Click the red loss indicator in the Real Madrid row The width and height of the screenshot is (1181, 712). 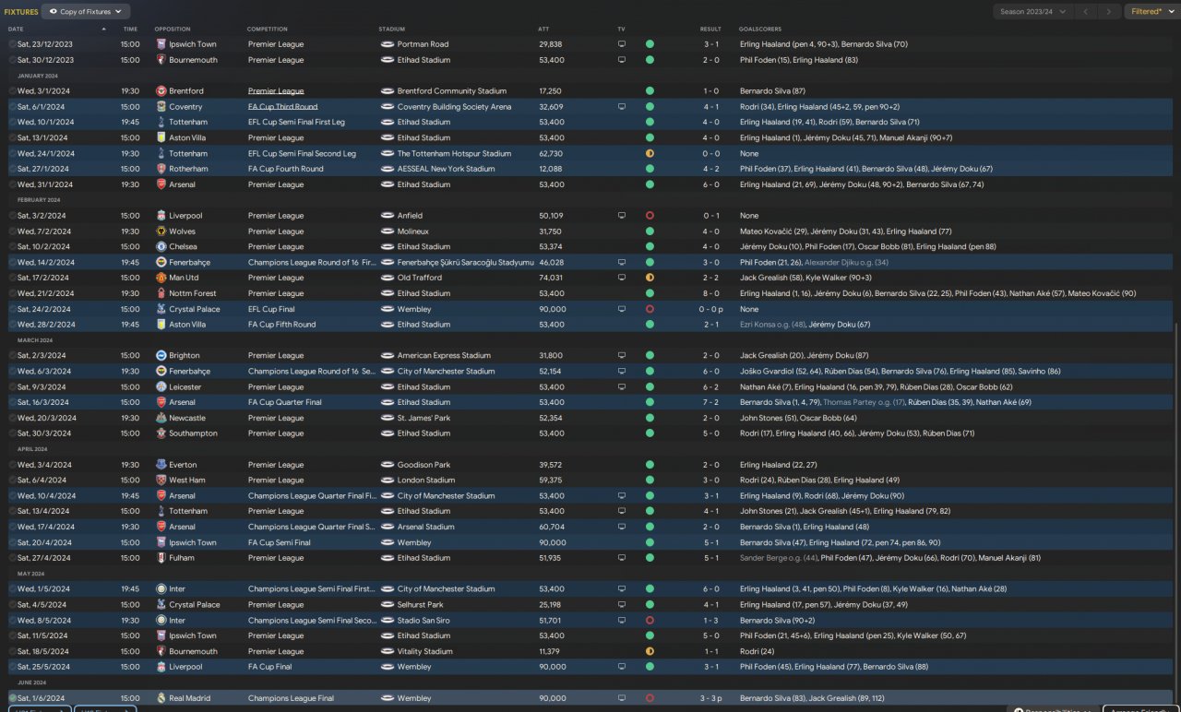pyautogui.click(x=650, y=698)
